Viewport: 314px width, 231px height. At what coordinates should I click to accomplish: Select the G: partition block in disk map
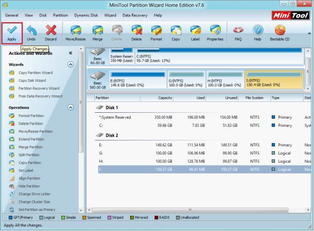pyautogui.click(x=186, y=80)
